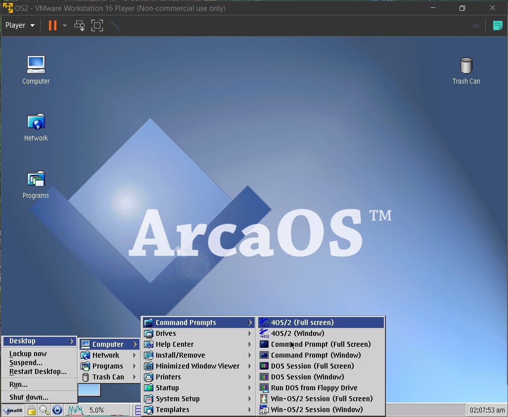Click the greyed-out Unity mode icon
Image resolution: width=508 pixels, height=417 pixels.
tap(115, 25)
